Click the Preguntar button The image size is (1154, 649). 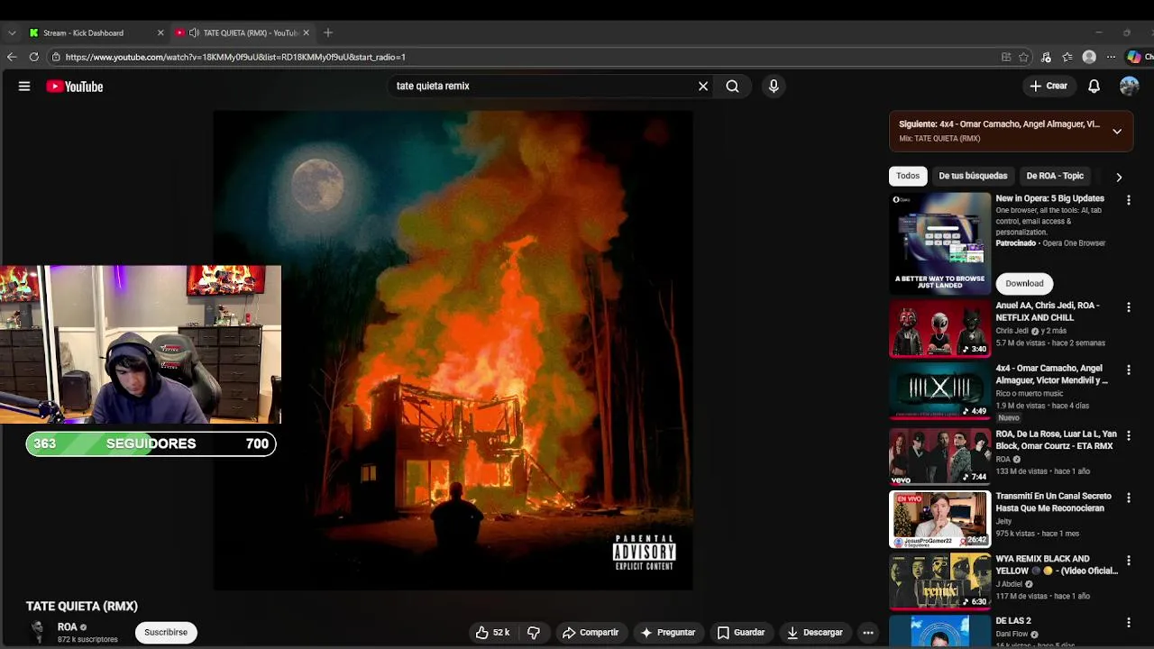coord(668,633)
